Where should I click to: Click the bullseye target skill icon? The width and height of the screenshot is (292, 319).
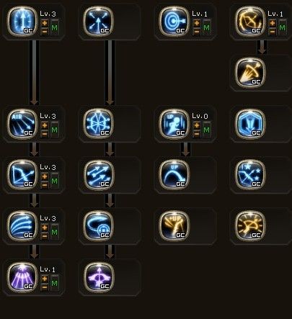(174, 22)
